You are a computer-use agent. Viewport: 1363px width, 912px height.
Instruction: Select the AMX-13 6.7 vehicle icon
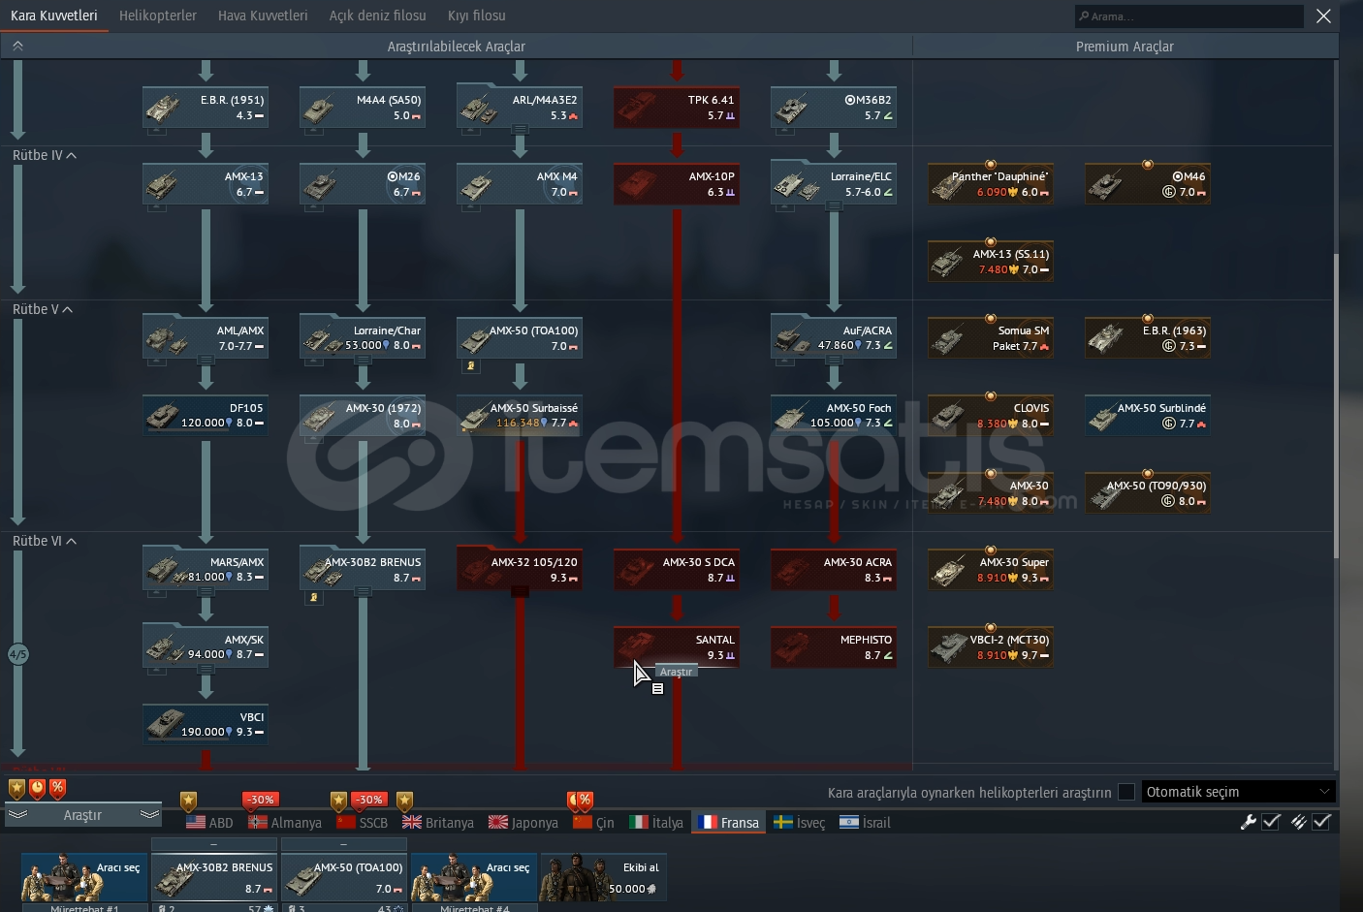click(x=206, y=184)
